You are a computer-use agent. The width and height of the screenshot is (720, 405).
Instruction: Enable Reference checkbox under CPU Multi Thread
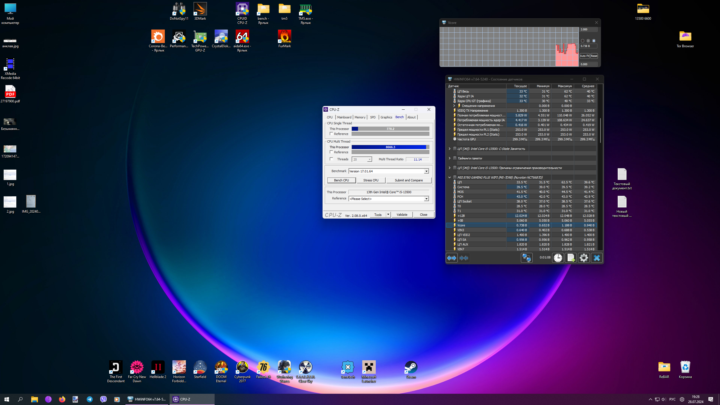(x=331, y=152)
